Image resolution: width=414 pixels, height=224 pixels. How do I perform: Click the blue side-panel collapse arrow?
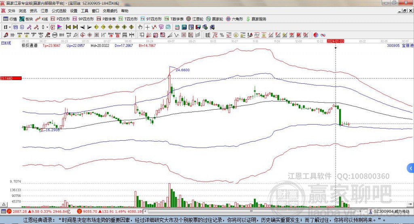[x=410, y=168]
